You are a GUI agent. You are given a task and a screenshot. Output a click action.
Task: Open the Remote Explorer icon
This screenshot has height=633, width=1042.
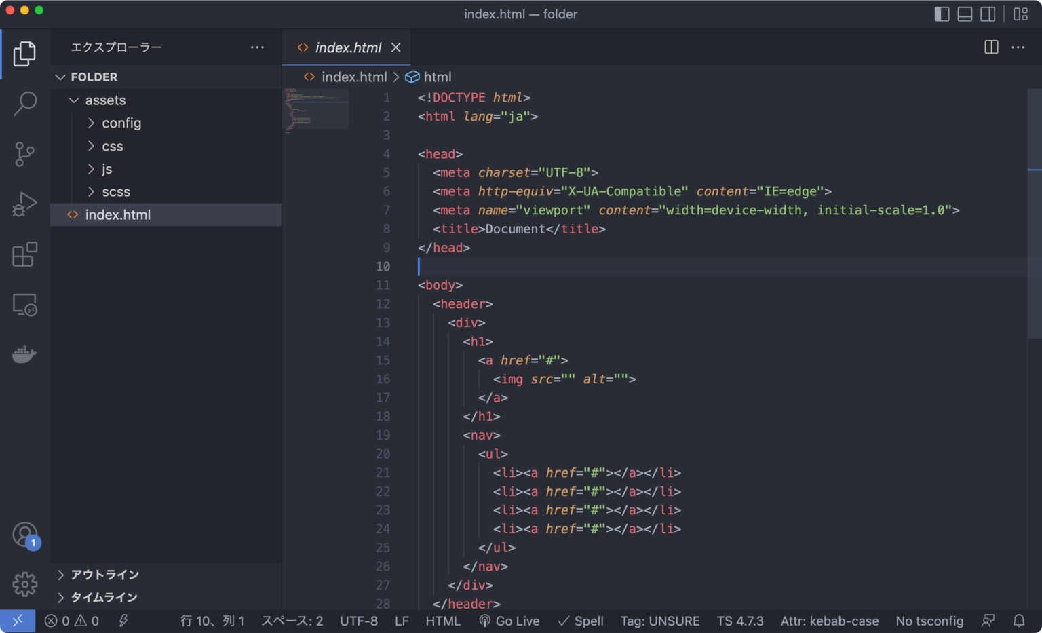click(25, 305)
